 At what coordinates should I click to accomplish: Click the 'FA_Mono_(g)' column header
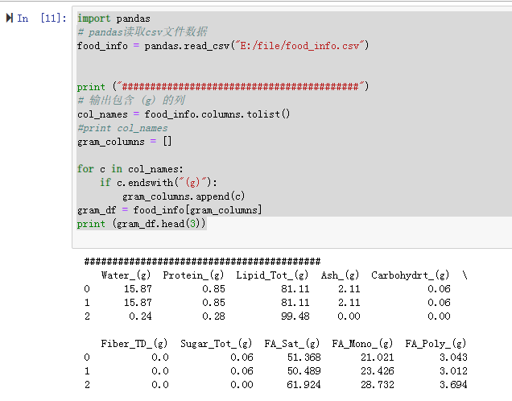362,344
